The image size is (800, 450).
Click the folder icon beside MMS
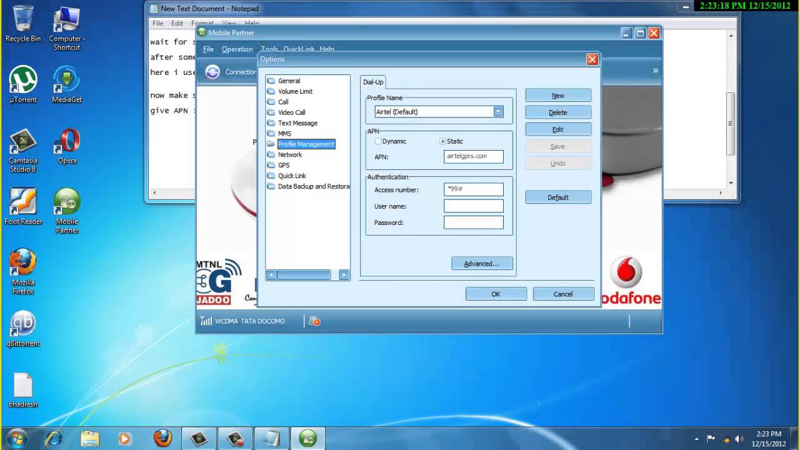click(x=271, y=134)
